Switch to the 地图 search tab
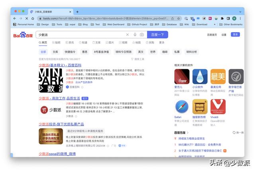 tap(136, 43)
